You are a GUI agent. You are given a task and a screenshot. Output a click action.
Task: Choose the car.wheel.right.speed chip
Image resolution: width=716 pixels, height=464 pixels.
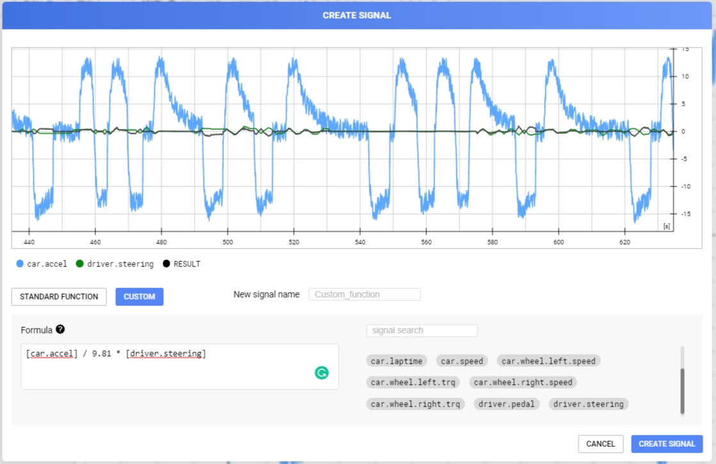pyautogui.click(x=523, y=383)
